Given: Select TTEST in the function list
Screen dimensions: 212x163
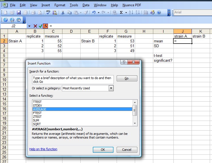Looking at the screenshot, I should pos(82,102).
